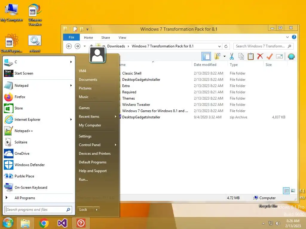Open the Lock button options arrow
This screenshot has width=306, height=229.
(97, 210)
